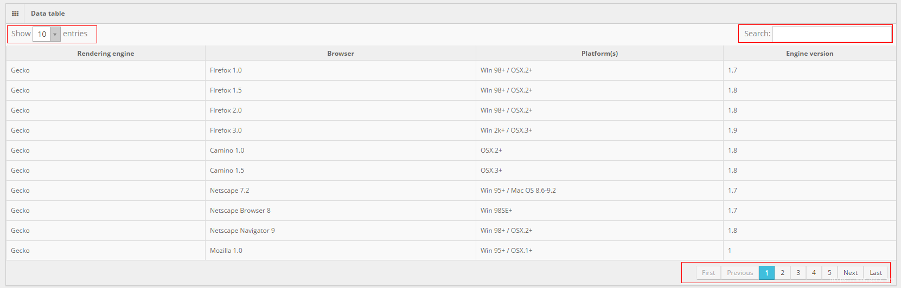Click the Netscape Navigator 9 cell
The height and width of the screenshot is (288, 901).
tap(341, 231)
